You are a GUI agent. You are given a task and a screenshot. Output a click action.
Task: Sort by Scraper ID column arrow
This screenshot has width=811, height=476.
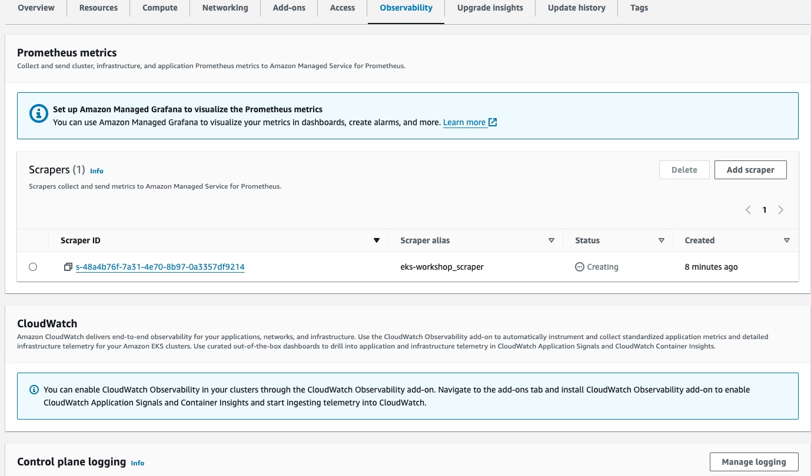click(377, 240)
